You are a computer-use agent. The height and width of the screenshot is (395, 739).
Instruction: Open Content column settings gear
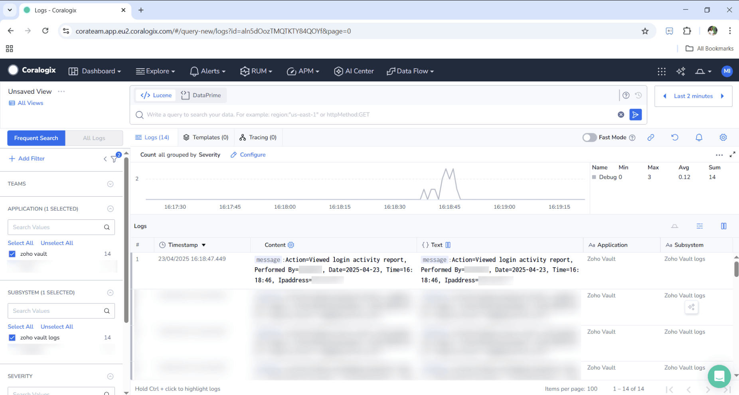coord(291,245)
